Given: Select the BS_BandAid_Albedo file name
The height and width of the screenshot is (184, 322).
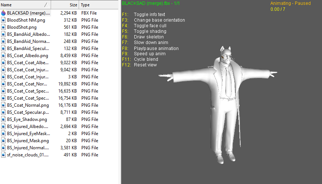Looking at the screenshot, I should 29,34.
